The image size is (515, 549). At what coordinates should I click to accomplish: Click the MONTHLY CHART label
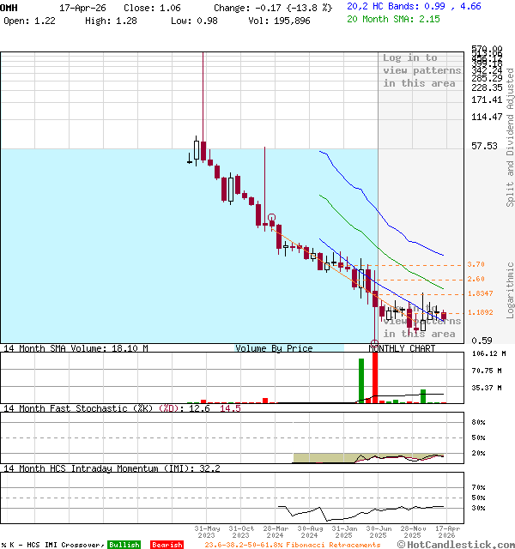tap(402, 349)
